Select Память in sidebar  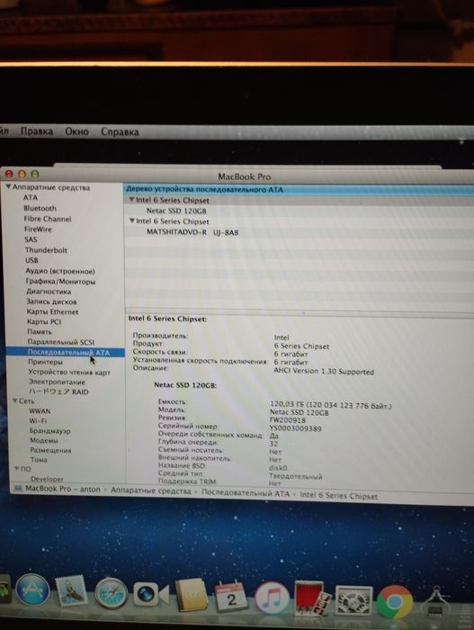40,331
